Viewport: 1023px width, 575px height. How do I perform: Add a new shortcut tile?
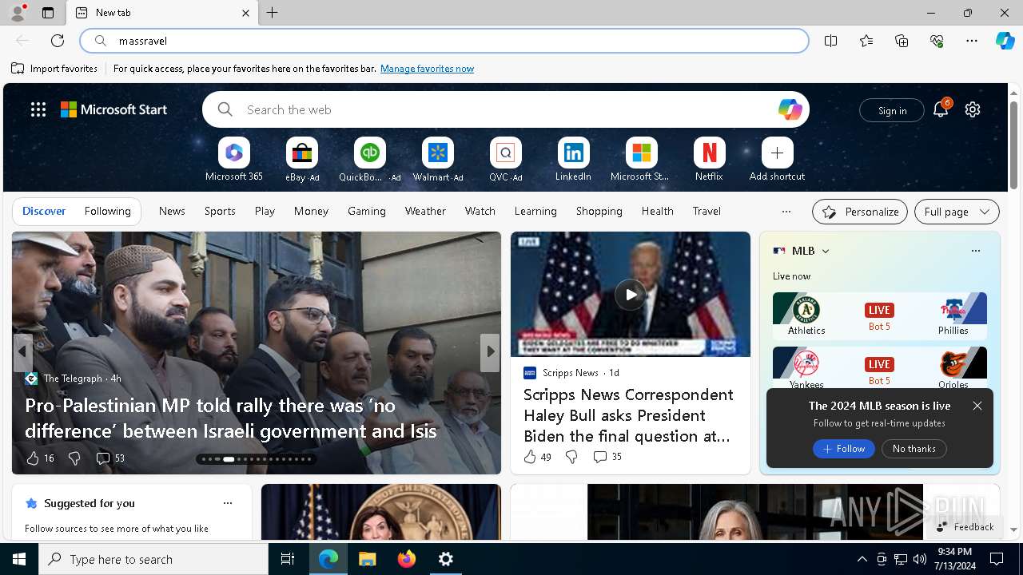pos(777,160)
